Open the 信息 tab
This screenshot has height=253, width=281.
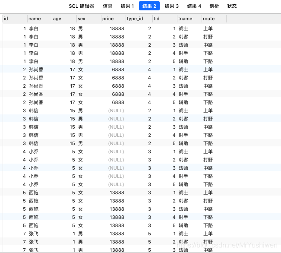[x=107, y=6]
